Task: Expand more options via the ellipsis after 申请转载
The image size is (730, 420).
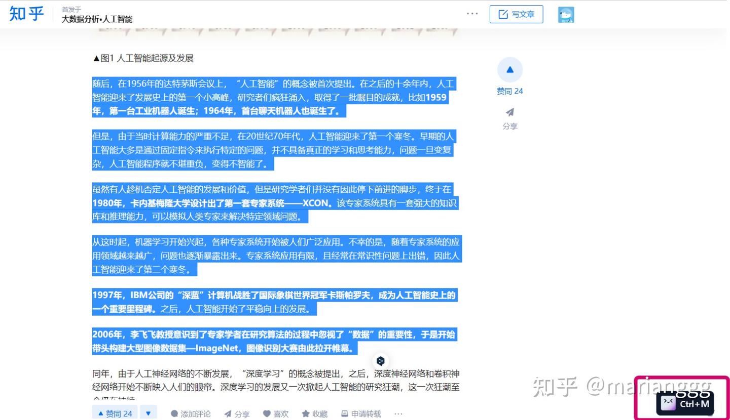Action: click(x=398, y=414)
